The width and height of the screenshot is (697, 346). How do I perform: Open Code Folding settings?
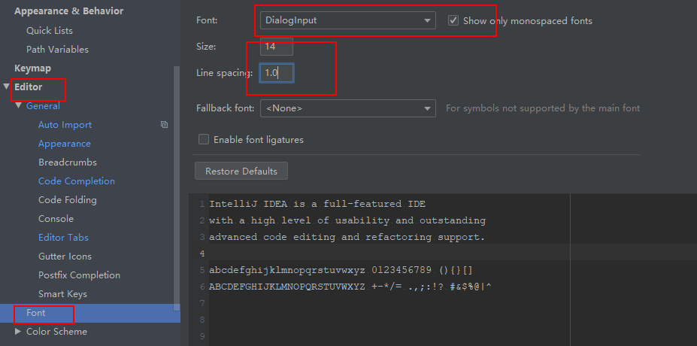[x=68, y=200]
